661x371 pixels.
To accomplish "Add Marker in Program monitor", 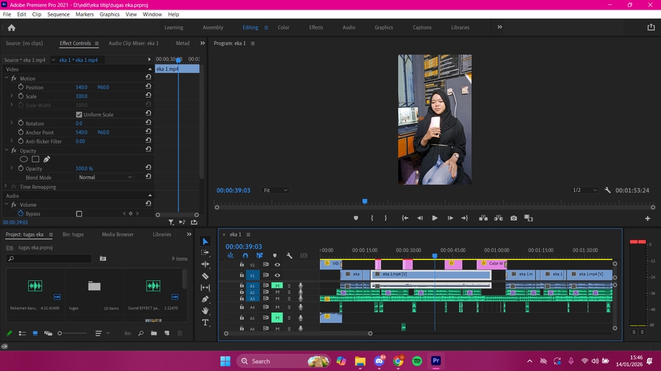I will coord(356,218).
